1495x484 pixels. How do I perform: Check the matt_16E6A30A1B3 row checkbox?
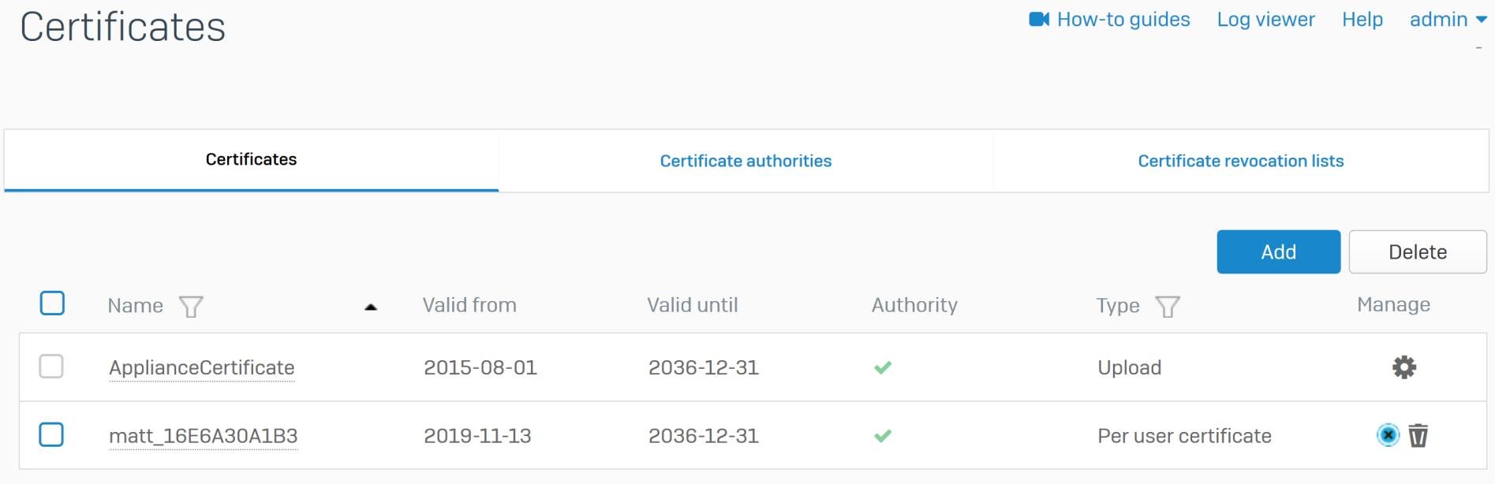pos(51,434)
